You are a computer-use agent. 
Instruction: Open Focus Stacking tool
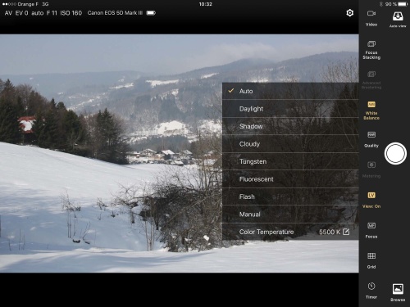click(371, 50)
